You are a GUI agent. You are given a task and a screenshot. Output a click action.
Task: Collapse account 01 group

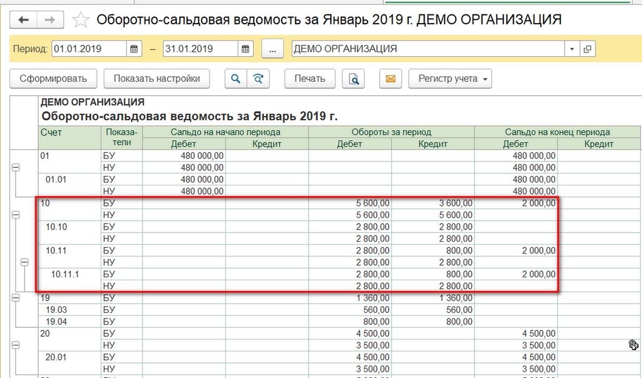[x=16, y=167]
